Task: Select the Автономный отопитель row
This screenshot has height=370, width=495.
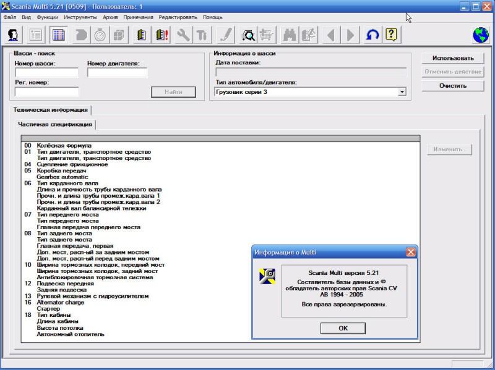Action: [71, 334]
